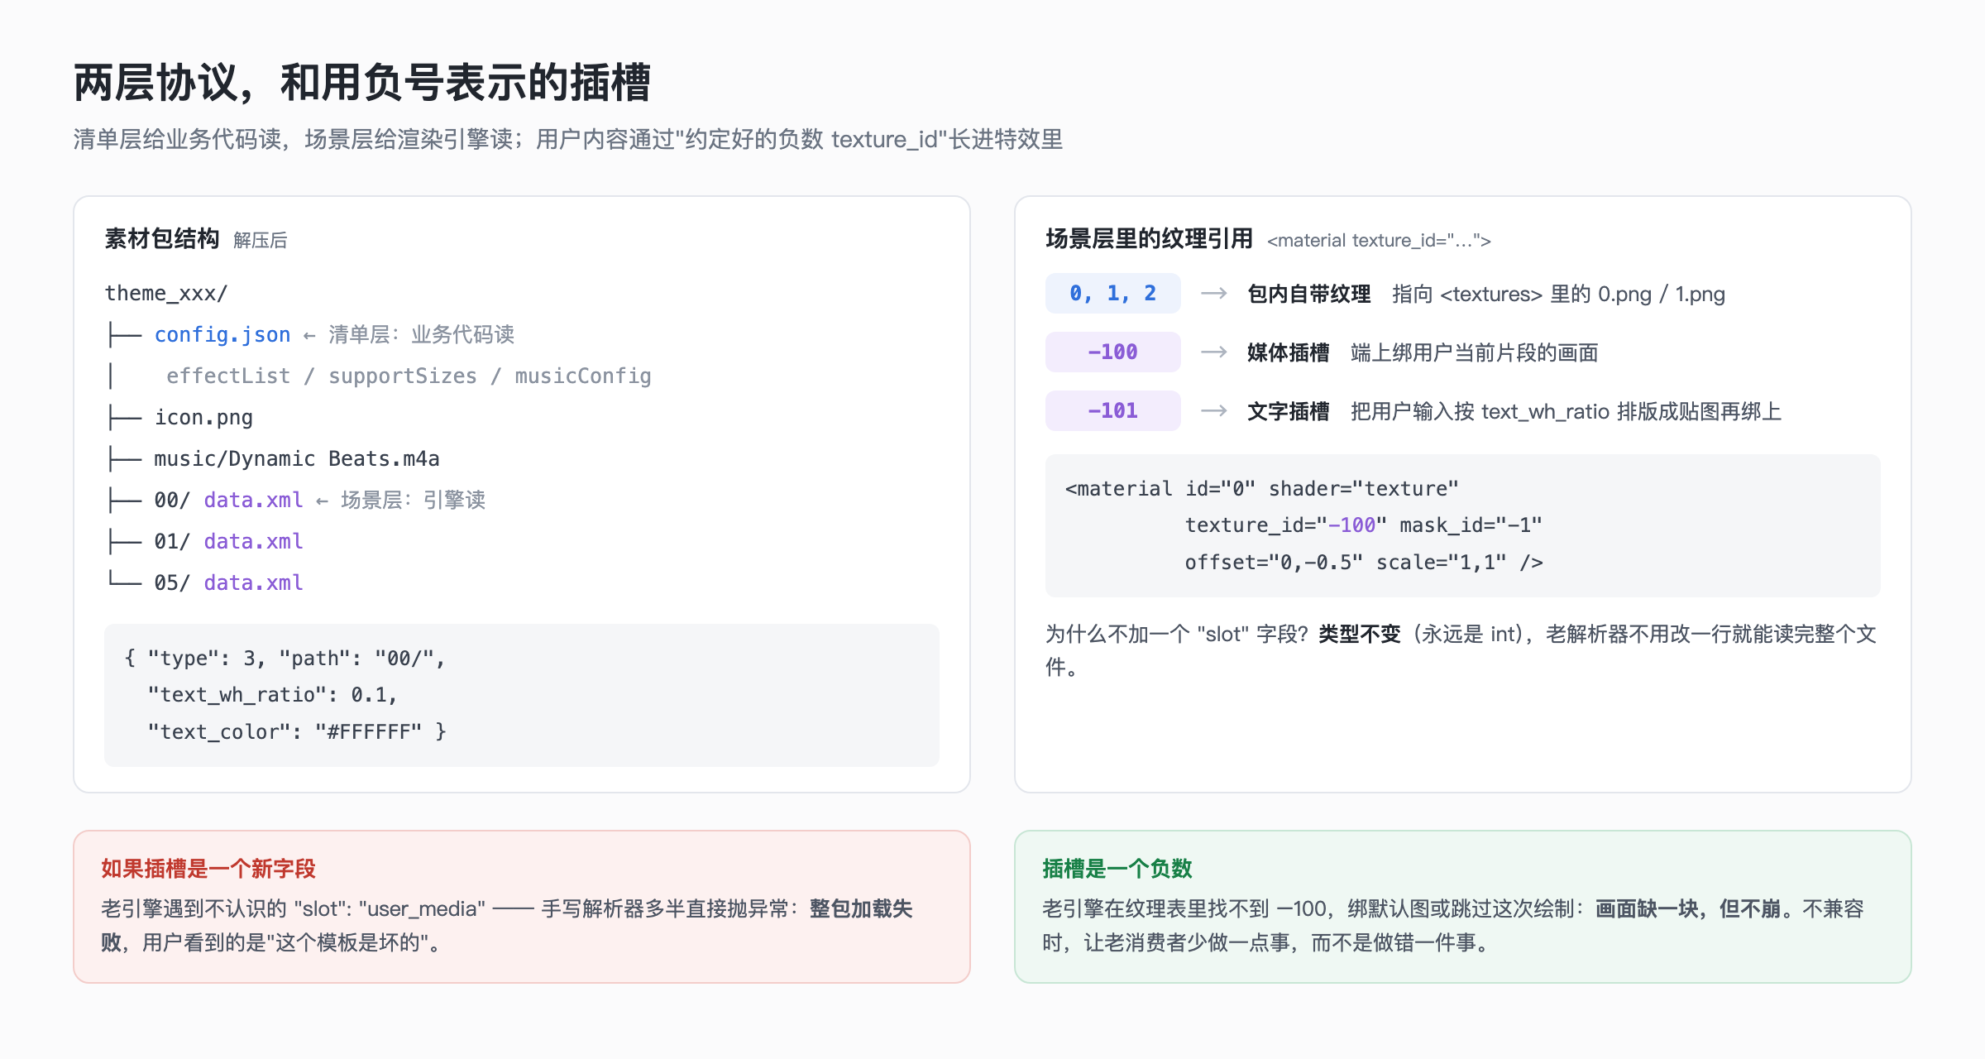Click the title 两层协议,和用负号表示的插槽
This screenshot has width=1985, height=1059.
(362, 83)
